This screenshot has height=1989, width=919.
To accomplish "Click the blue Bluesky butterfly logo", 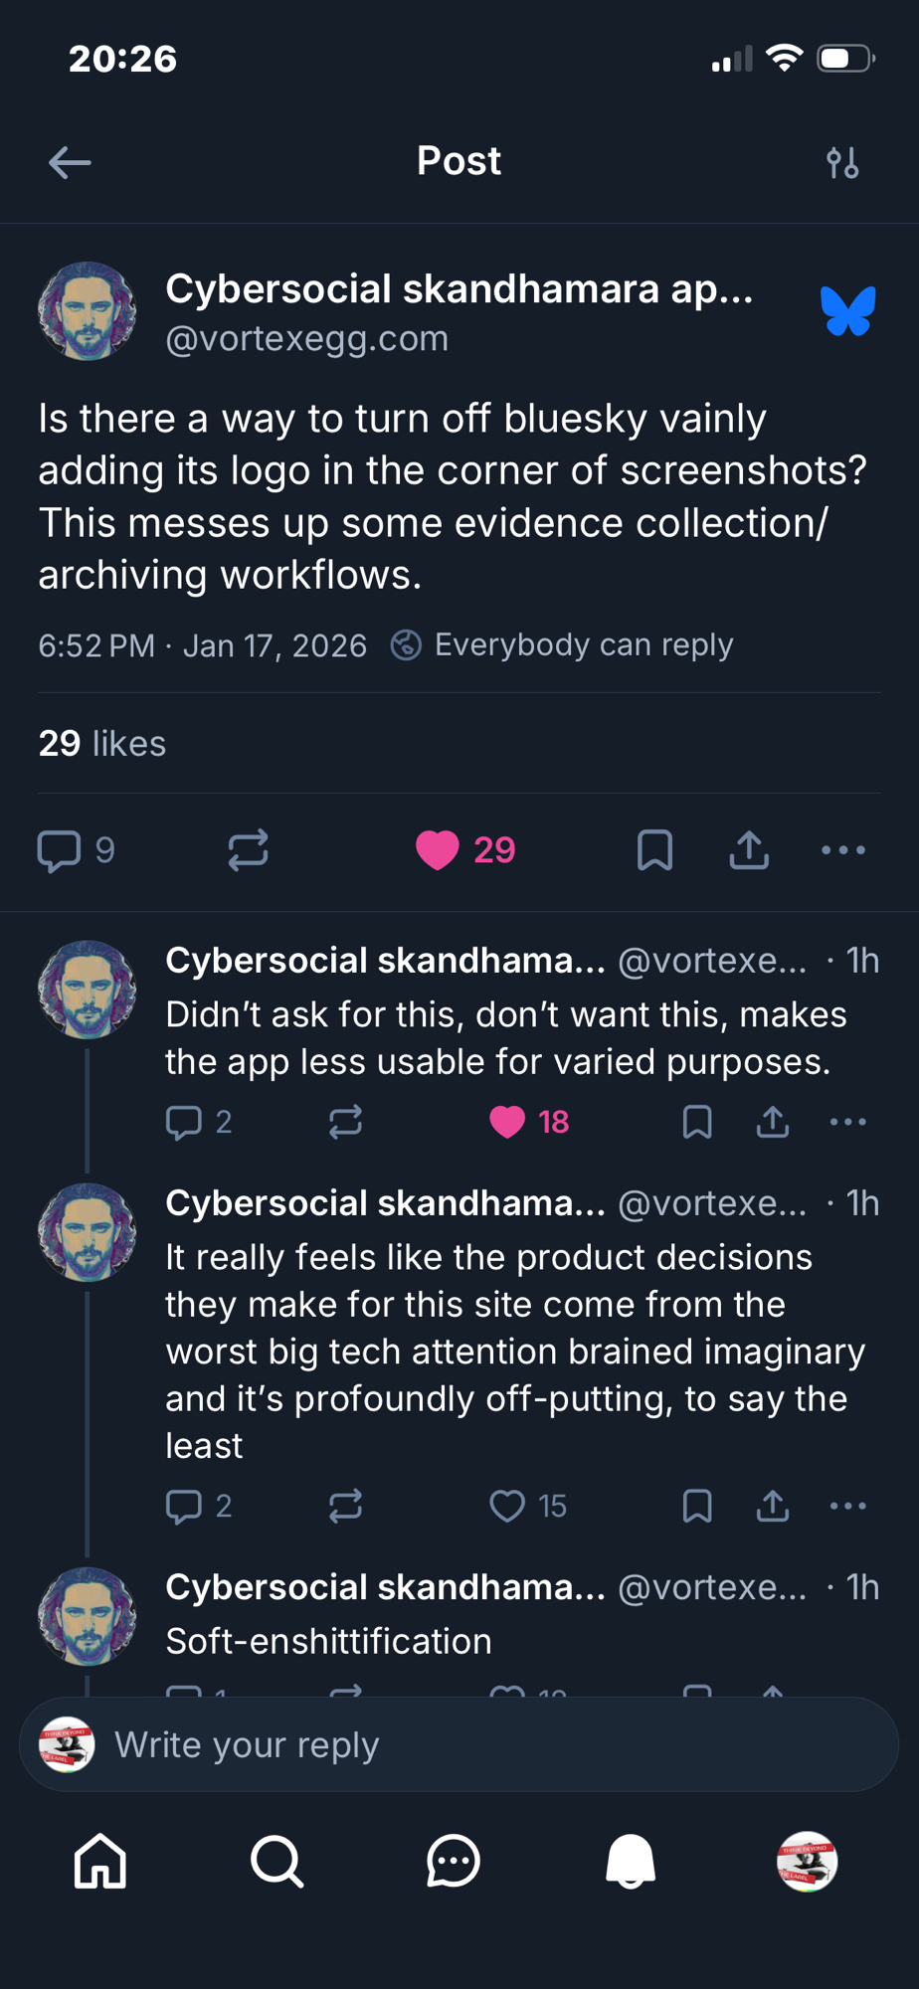I will [x=847, y=311].
